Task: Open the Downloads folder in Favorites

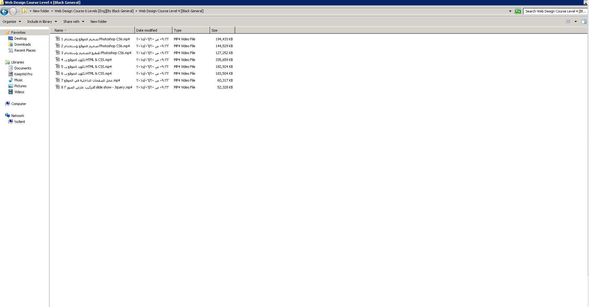Action: point(22,44)
